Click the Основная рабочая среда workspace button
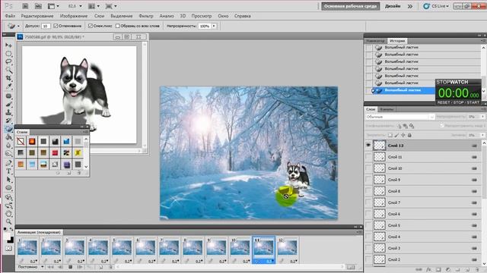Viewport: 487px width, 273px height. click(x=350, y=6)
